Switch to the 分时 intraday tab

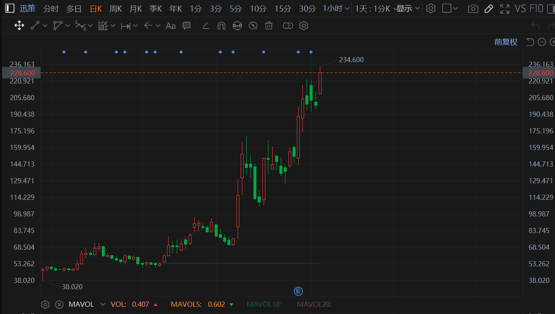[x=51, y=9]
